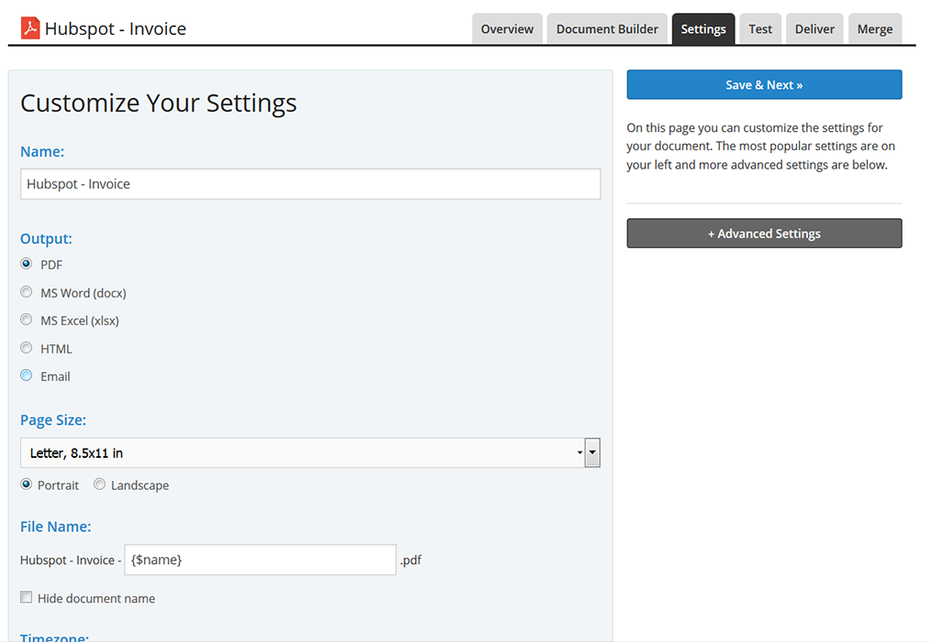Go to the Overview tab
This screenshot has height=642, width=930.
(x=507, y=29)
